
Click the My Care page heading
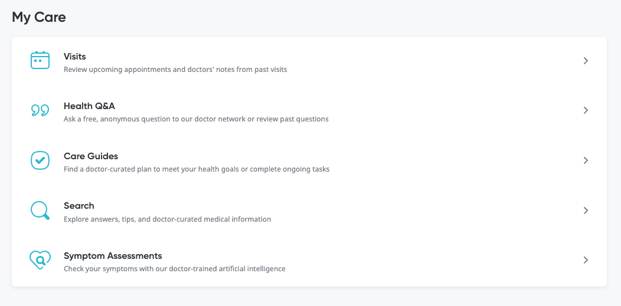tap(39, 17)
